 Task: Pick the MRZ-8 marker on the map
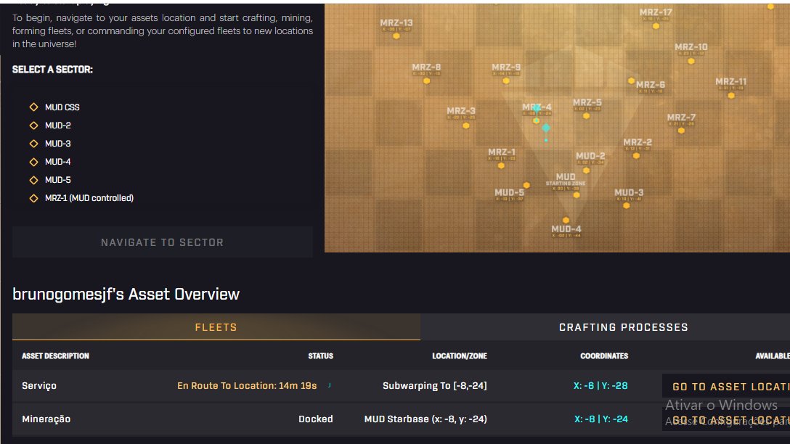(x=426, y=81)
